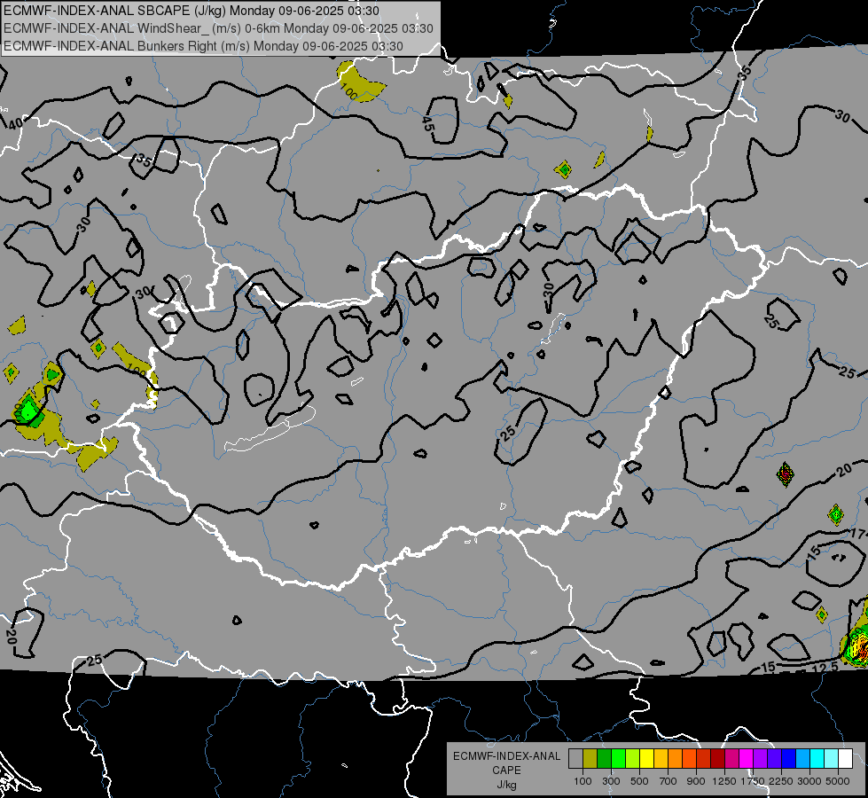This screenshot has width=868, height=798.
Task: Select the sky blue swatch left of 3000
Action: click(x=802, y=759)
